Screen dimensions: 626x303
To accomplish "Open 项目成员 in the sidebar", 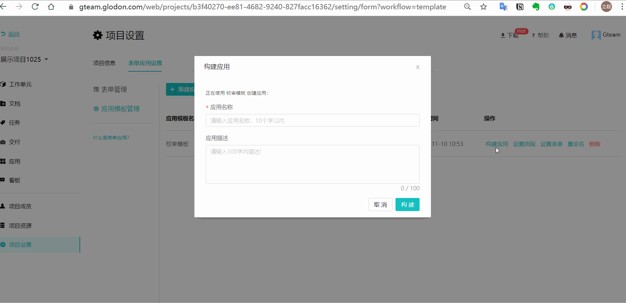I will [20, 206].
